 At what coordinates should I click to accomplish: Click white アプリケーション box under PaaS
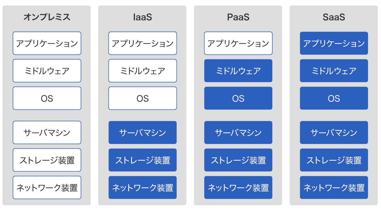[238, 43]
